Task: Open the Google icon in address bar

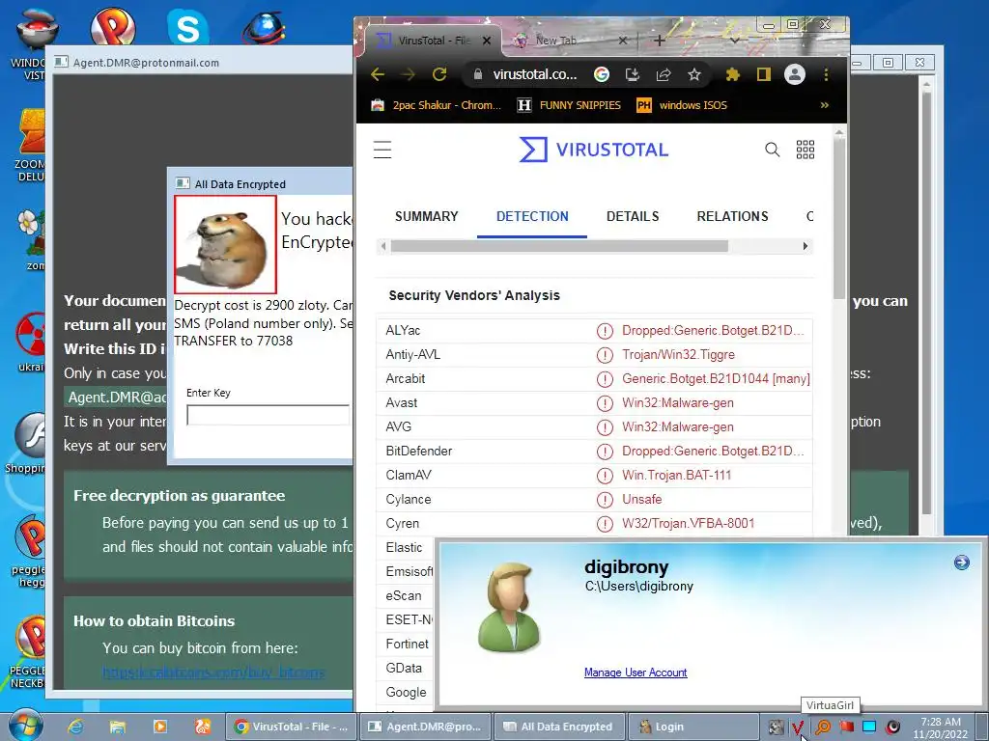Action: 602,74
